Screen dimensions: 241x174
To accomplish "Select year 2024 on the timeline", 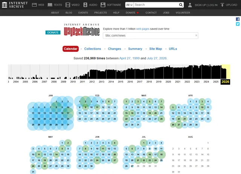I will (206, 82).
